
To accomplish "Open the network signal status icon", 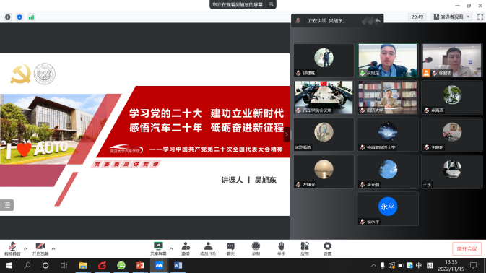I will [x=31, y=17].
